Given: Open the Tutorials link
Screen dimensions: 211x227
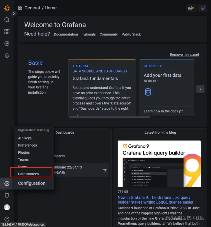Looking at the screenshot, I should click(89, 35).
